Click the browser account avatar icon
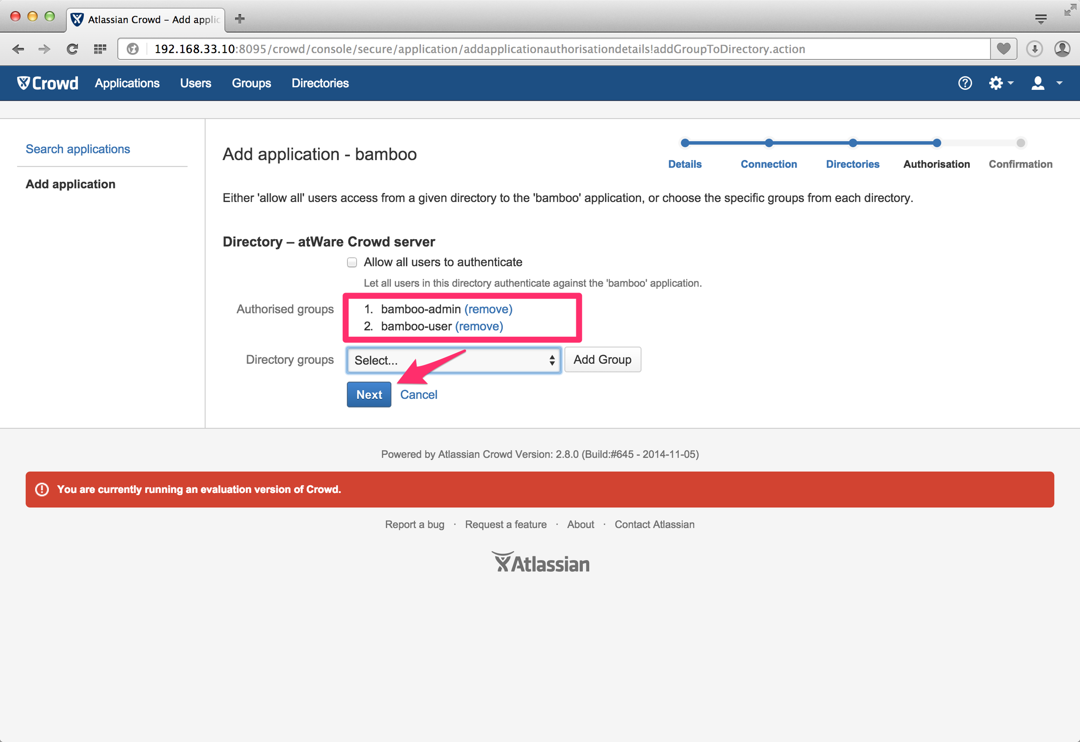Viewport: 1080px width, 742px height. point(1062,49)
